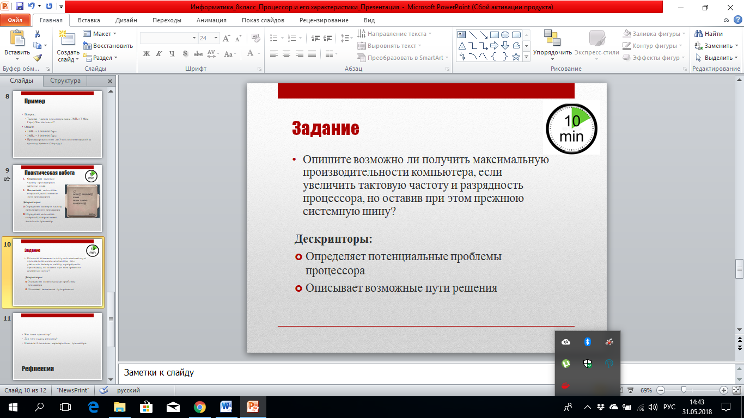The height and width of the screenshot is (418, 744).
Task: Switch to the Вставка ribbon tab
Action: click(x=89, y=20)
